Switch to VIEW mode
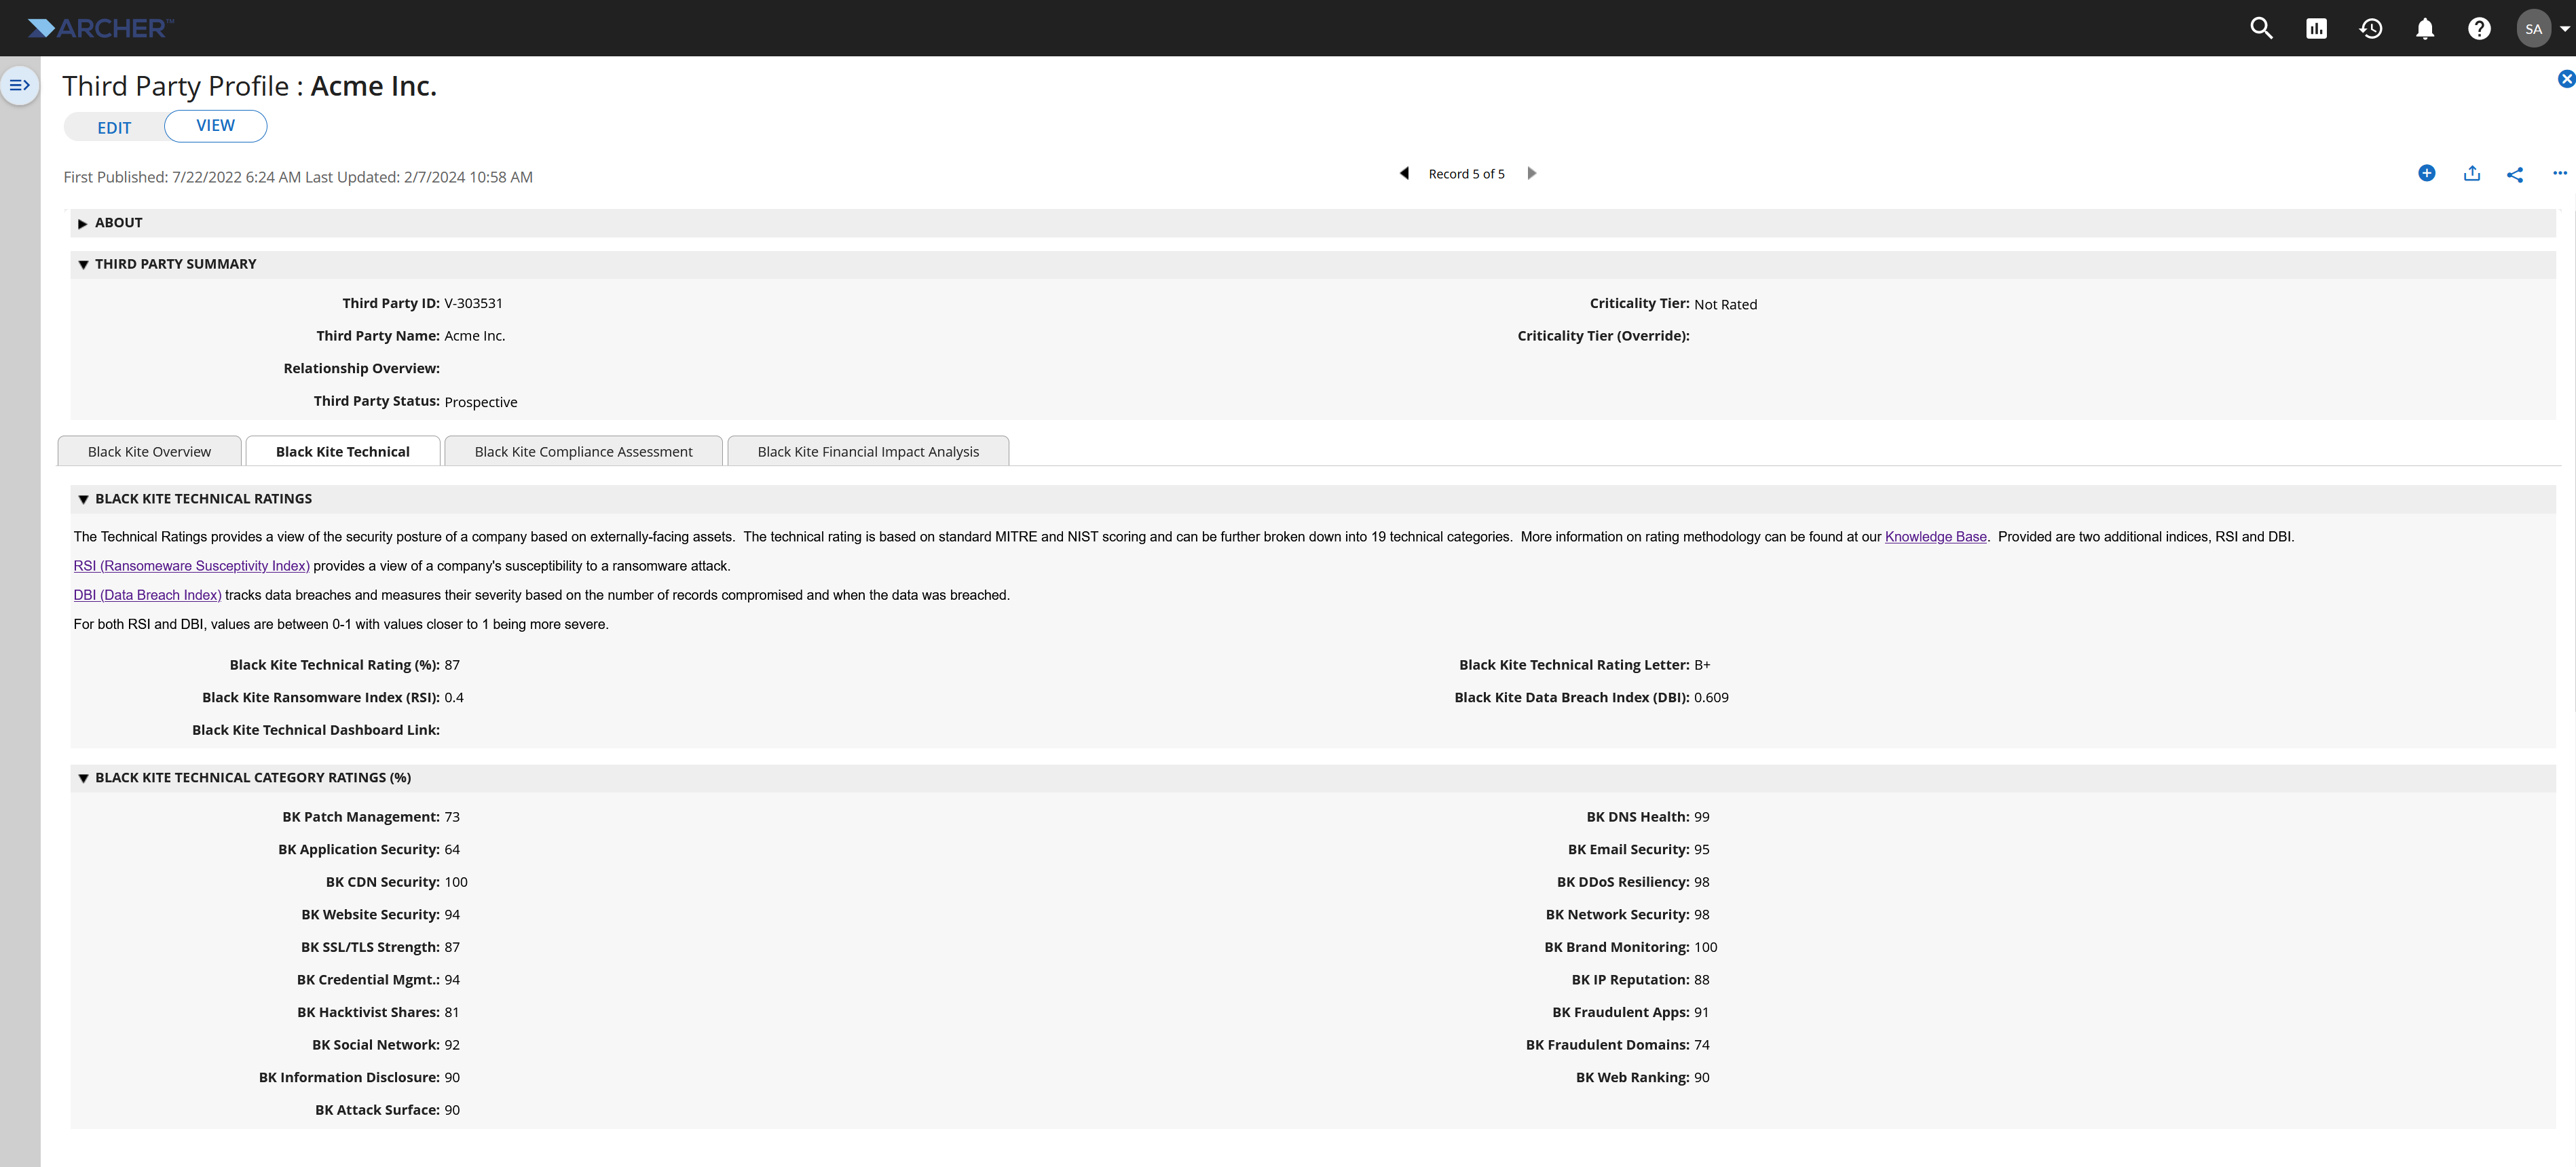The width and height of the screenshot is (2576, 1167). 215,126
